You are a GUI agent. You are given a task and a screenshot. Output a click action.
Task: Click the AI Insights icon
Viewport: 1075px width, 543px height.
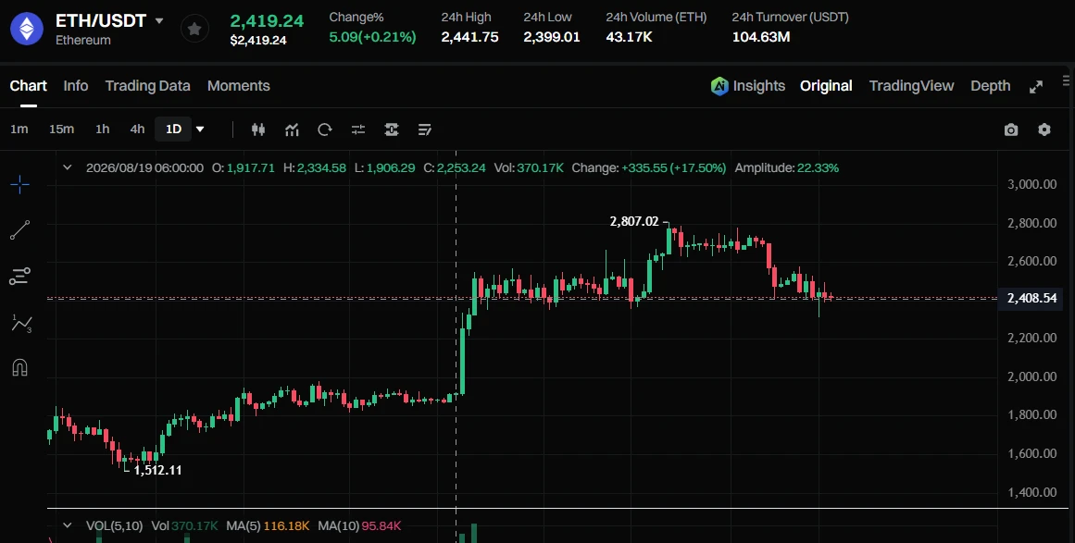tap(719, 86)
